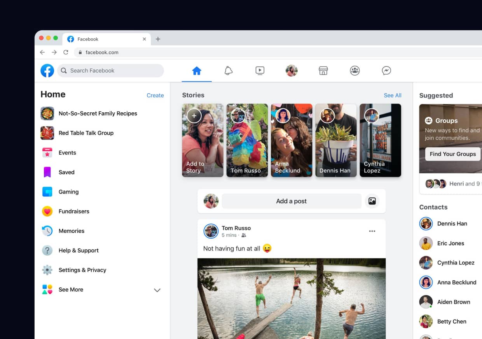Expand the See More chevron
The width and height of the screenshot is (482, 339).
[x=157, y=290]
